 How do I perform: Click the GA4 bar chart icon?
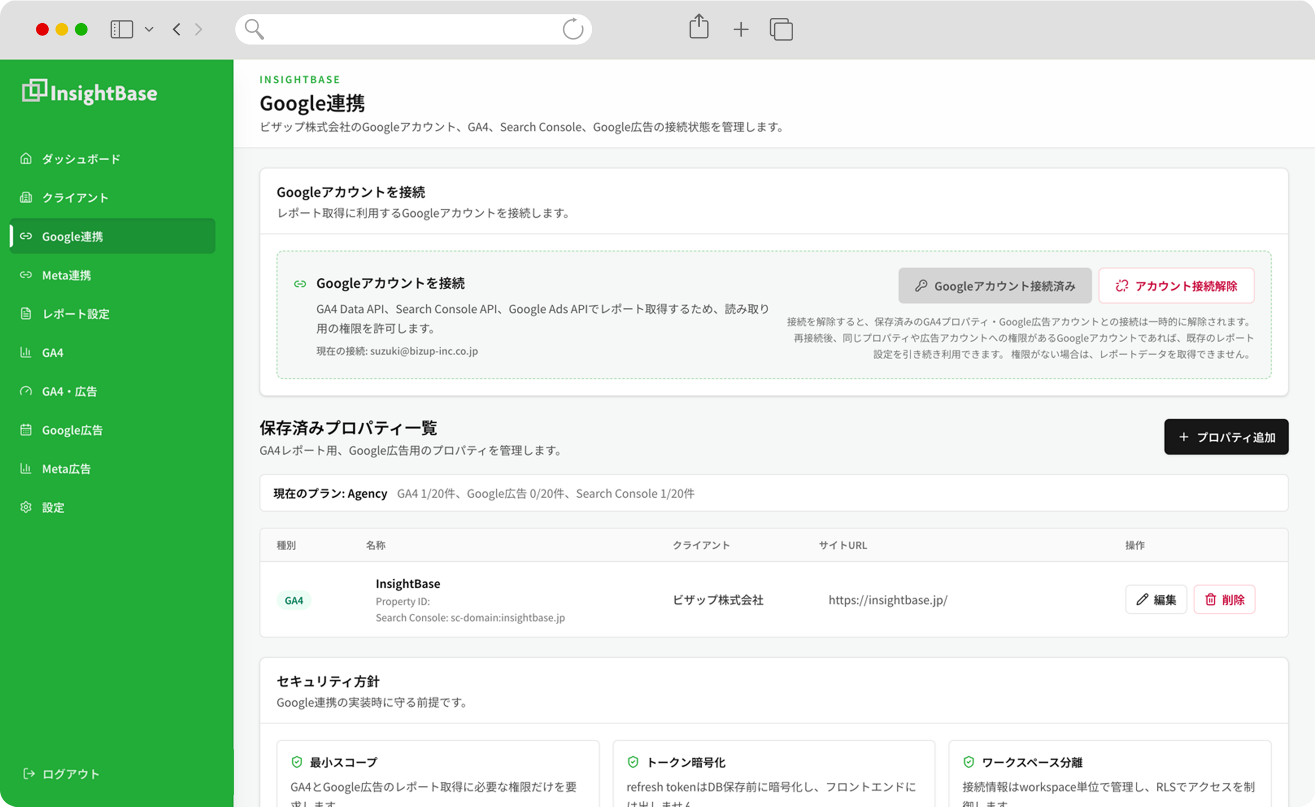click(x=26, y=352)
